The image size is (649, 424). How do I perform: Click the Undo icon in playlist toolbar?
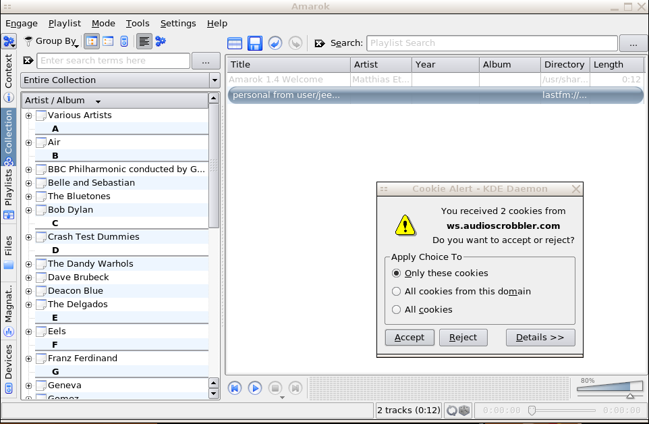coord(275,43)
